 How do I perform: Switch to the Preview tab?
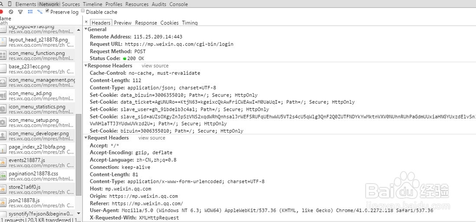point(123,23)
